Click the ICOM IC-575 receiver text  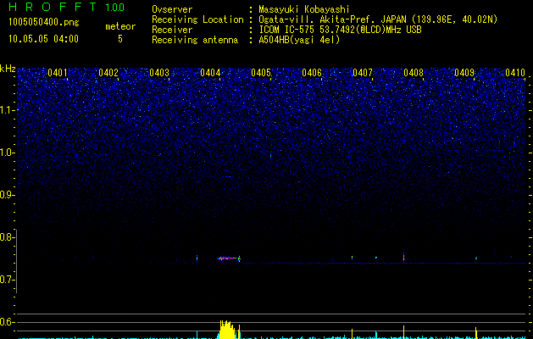point(340,30)
